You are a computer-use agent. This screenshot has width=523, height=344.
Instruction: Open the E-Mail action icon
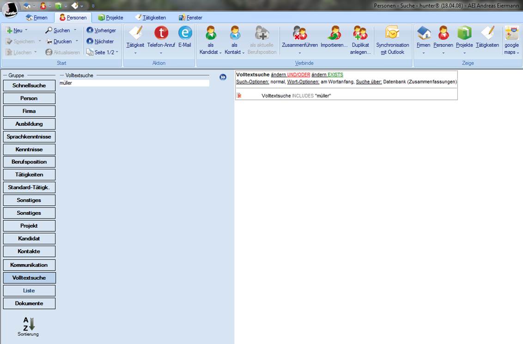pos(185,33)
